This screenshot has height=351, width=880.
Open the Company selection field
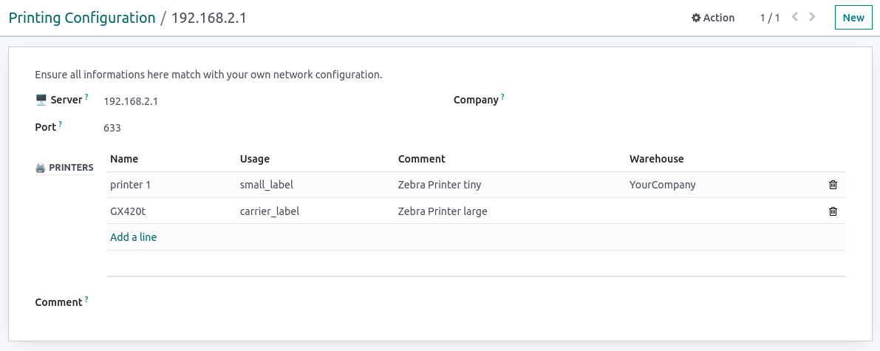pos(665,100)
